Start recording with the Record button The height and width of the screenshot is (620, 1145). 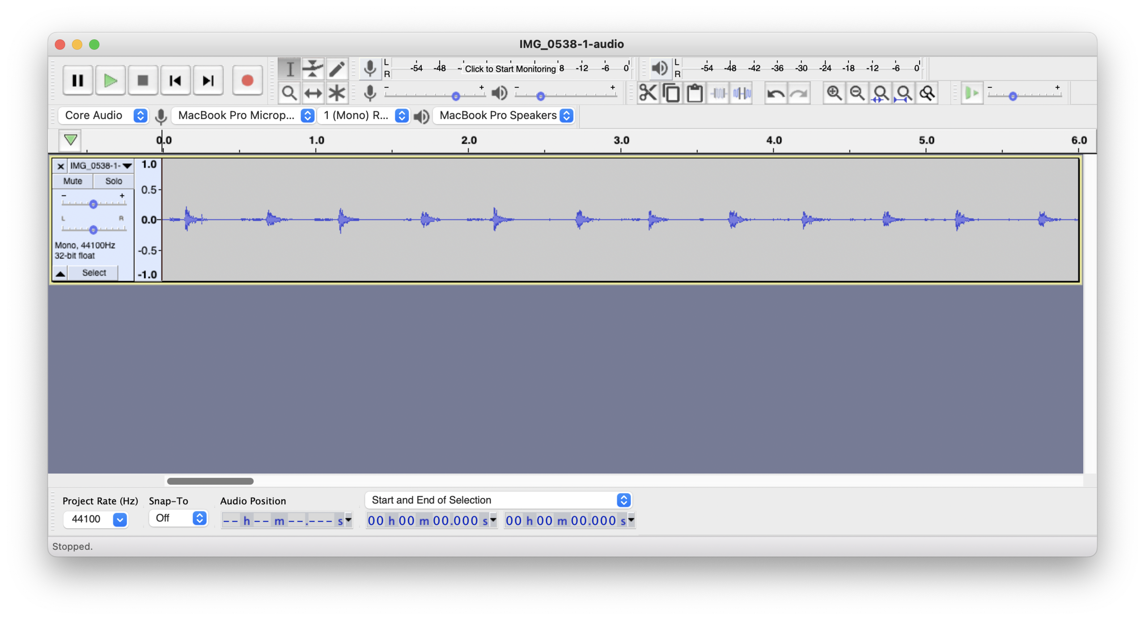pos(247,80)
